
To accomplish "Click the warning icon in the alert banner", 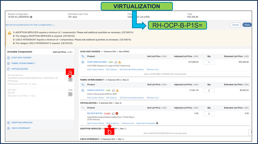I will click(9, 33).
